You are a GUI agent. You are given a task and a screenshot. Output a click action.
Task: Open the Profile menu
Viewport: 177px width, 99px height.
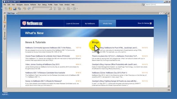coord(50,5)
